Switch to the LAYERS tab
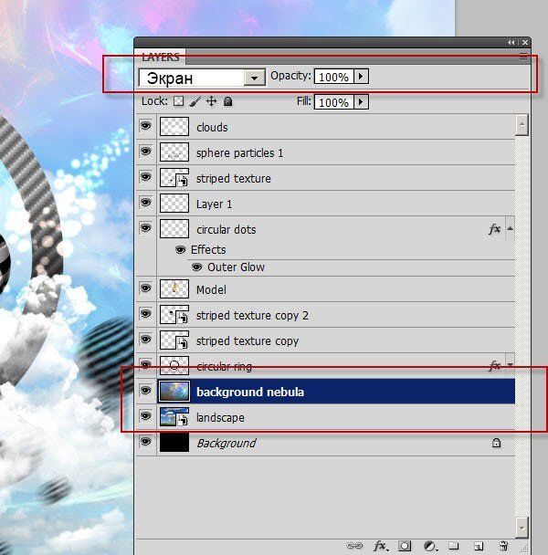This screenshot has width=548, height=555. pyautogui.click(x=161, y=58)
